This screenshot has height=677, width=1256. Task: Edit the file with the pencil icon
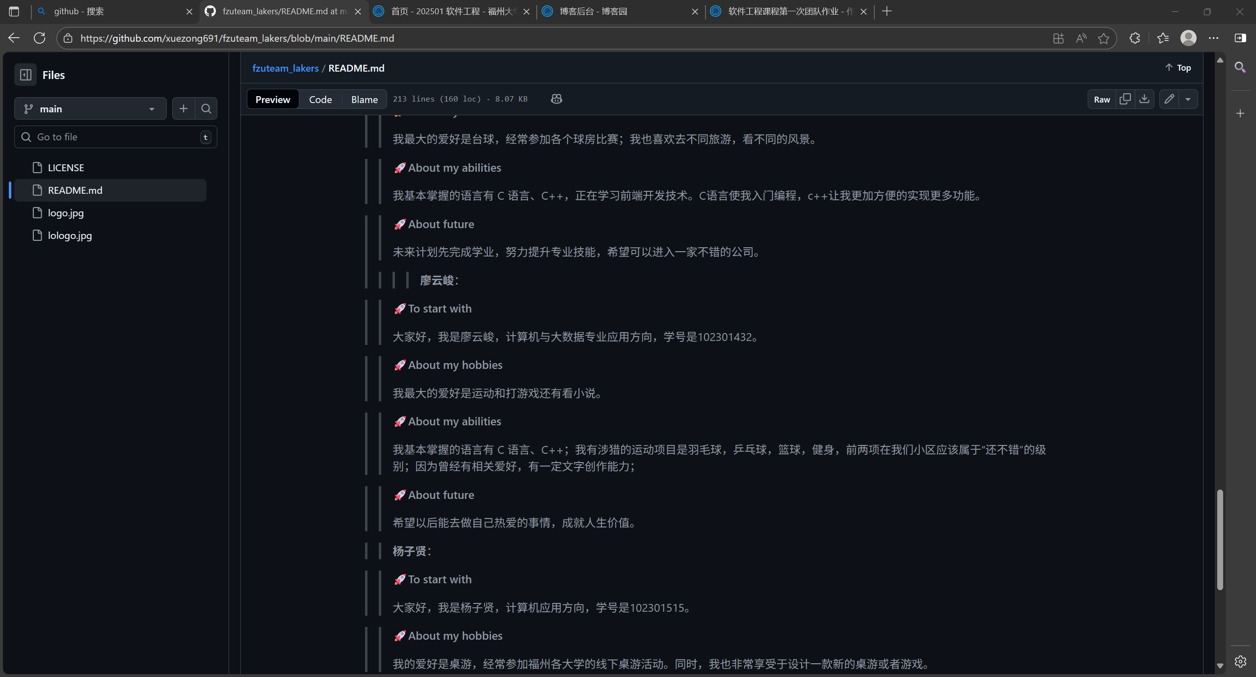point(1169,99)
